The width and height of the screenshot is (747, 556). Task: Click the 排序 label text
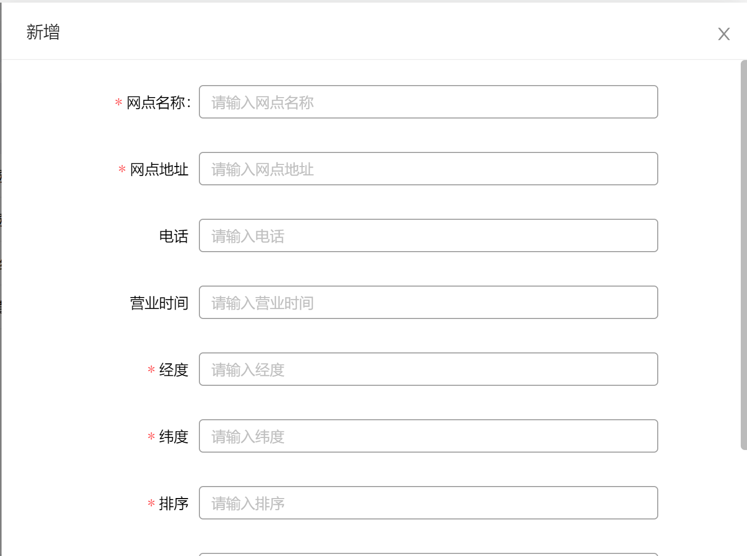tap(174, 503)
